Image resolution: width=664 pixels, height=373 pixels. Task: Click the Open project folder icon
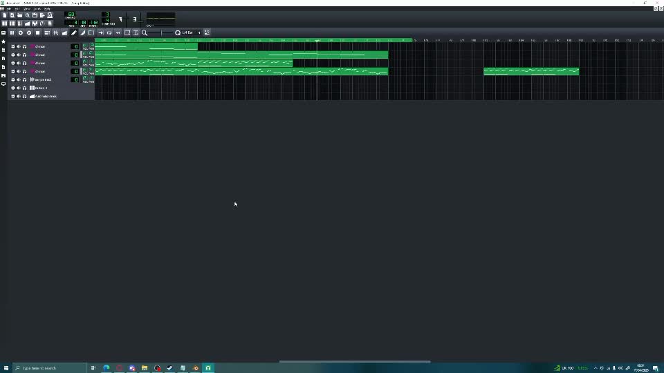coord(20,15)
